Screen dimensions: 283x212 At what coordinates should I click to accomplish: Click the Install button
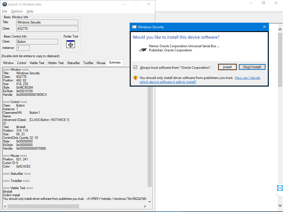tap(227, 67)
